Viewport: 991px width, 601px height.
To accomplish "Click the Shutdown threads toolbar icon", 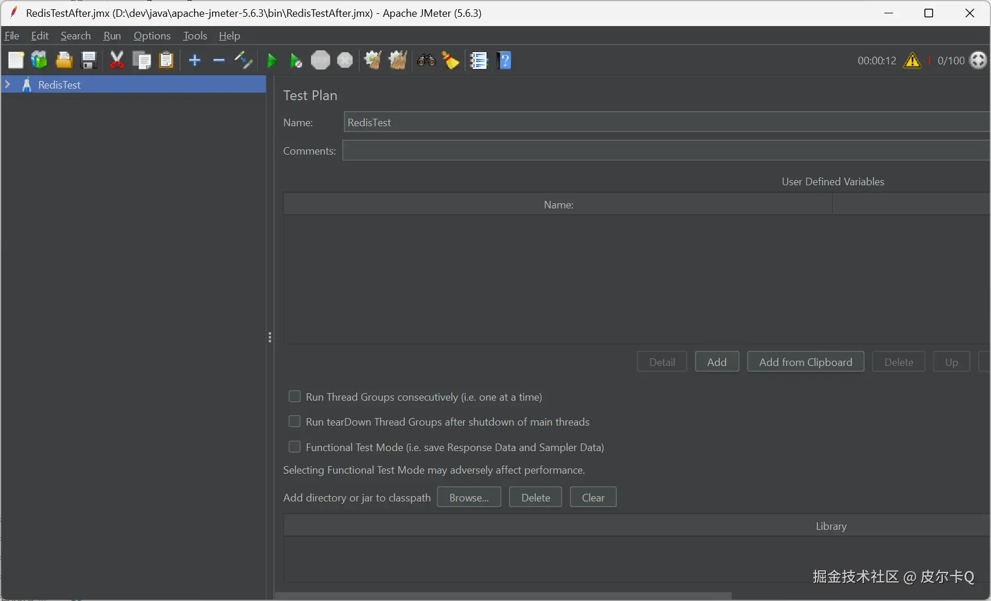I will (x=345, y=60).
